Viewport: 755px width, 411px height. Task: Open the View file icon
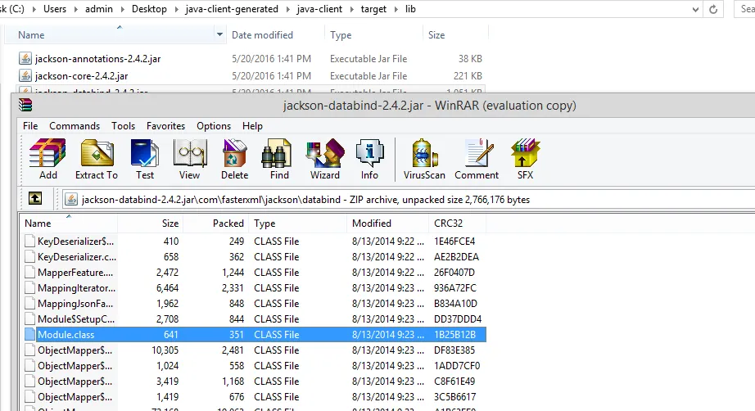(190, 159)
